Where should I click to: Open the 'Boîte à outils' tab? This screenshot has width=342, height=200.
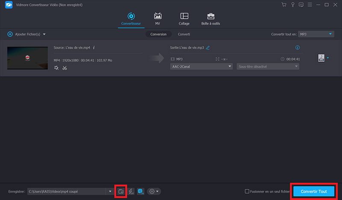pos(211,19)
